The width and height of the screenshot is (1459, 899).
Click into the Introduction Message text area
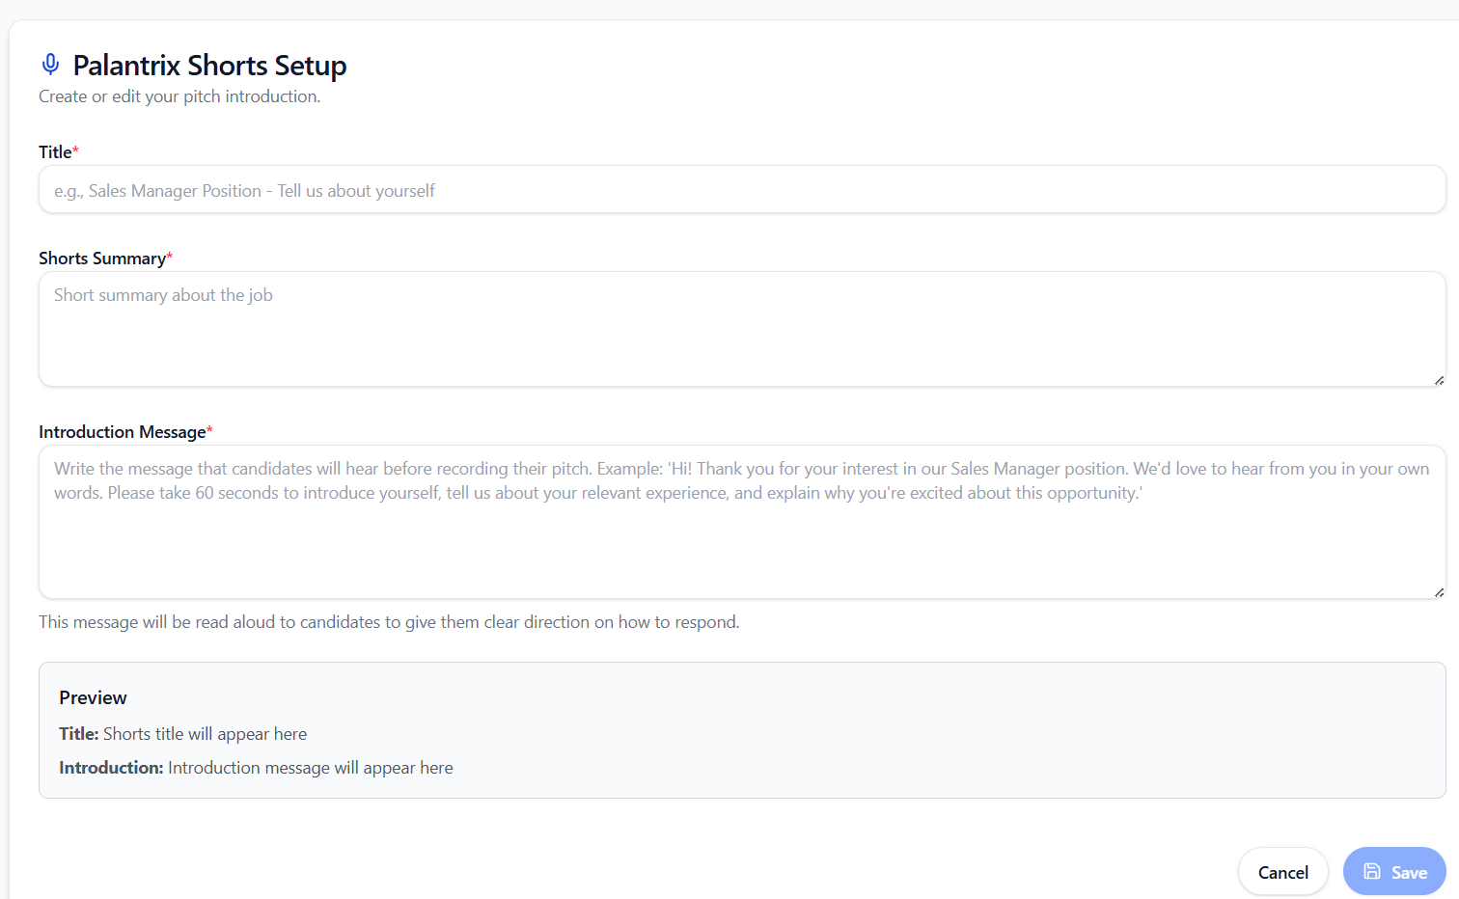(x=742, y=522)
